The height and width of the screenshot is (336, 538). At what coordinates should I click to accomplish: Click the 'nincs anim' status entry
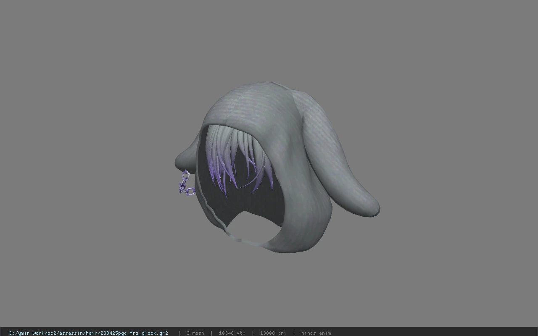[x=316, y=333]
